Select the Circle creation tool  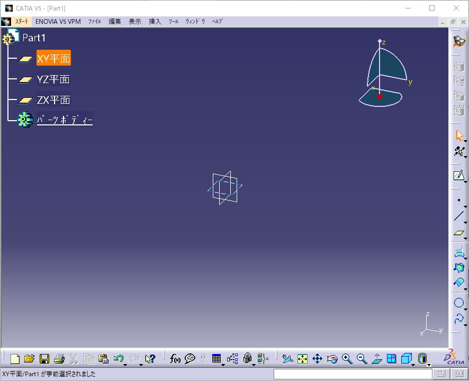tap(459, 303)
